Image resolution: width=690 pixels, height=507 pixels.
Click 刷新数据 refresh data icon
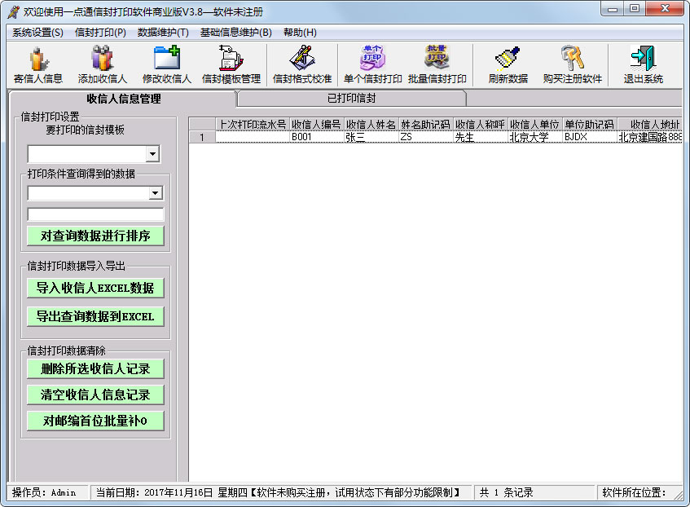(x=508, y=64)
